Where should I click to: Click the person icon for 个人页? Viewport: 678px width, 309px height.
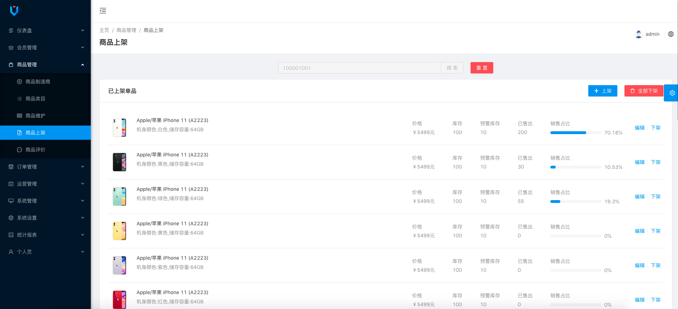coord(11,252)
